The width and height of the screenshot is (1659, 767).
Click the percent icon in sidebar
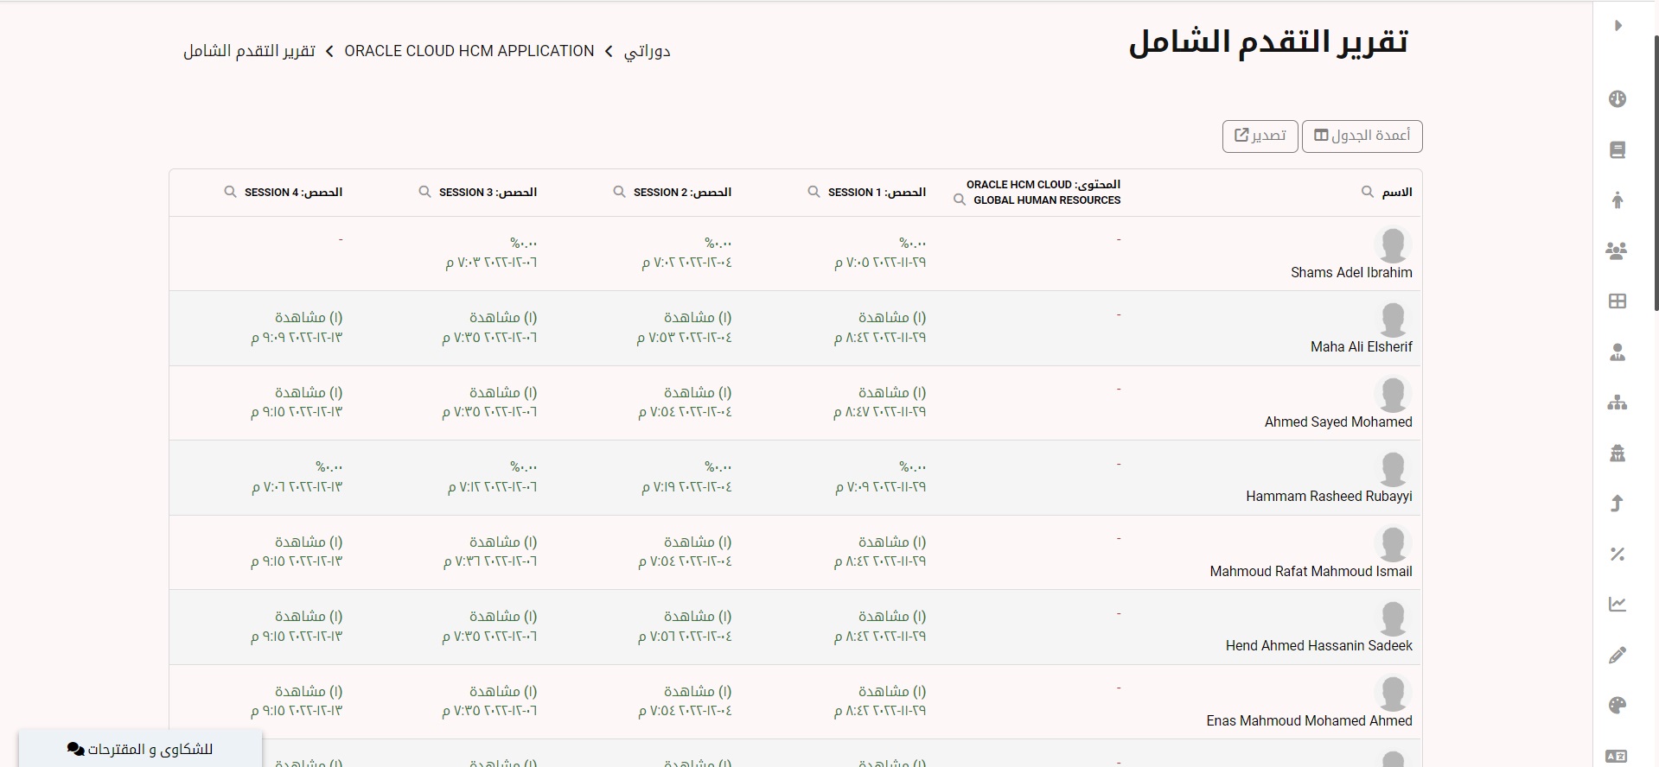click(x=1618, y=554)
